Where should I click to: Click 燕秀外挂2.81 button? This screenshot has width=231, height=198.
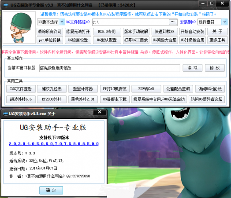[83, 99]
